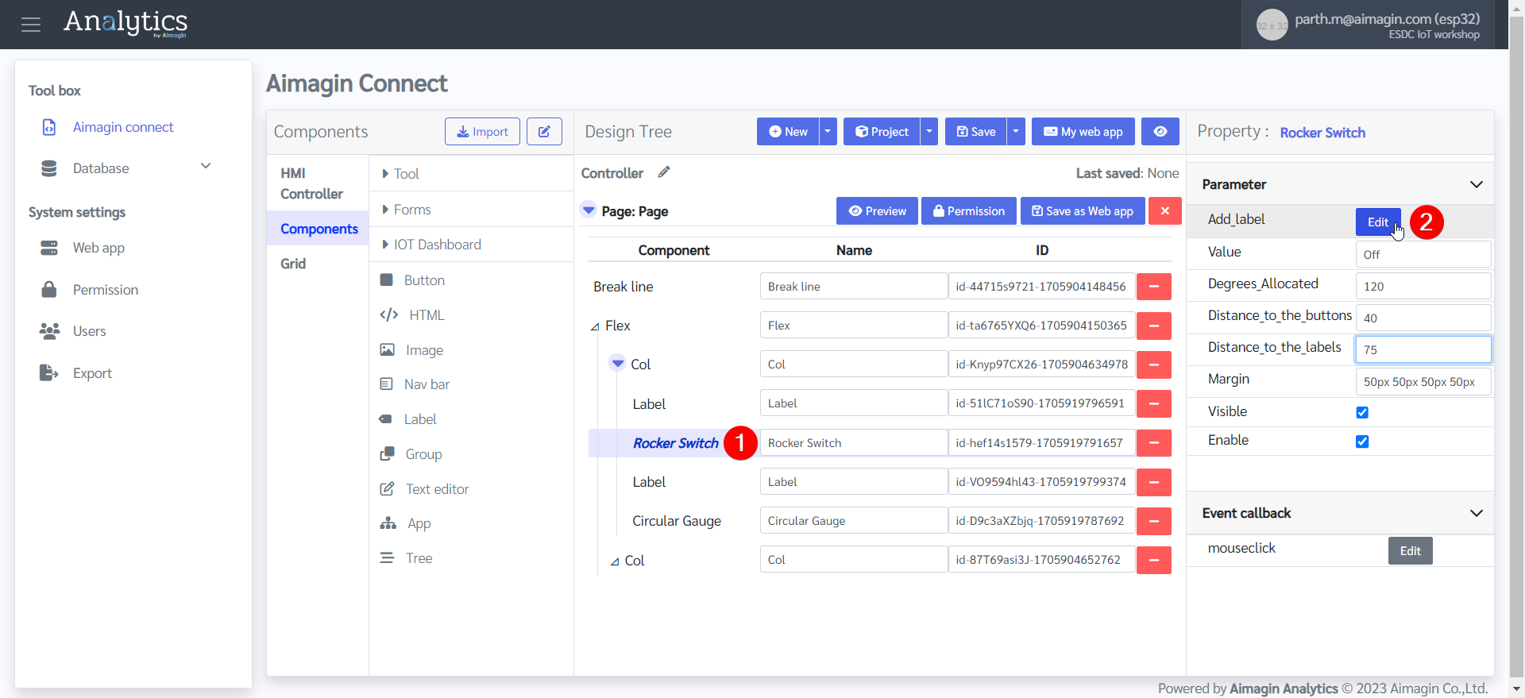Viewport: 1525px width, 698px height.
Task: Click the edit components pencil icon
Action: (x=544, y=132)
